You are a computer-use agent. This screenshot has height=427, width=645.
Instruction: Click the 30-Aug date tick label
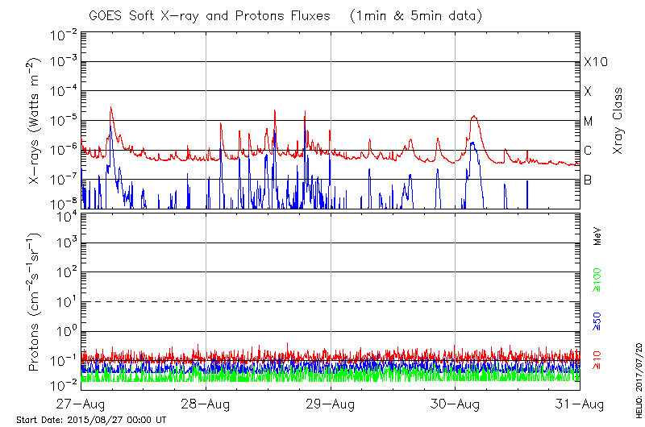coord(456,404)
